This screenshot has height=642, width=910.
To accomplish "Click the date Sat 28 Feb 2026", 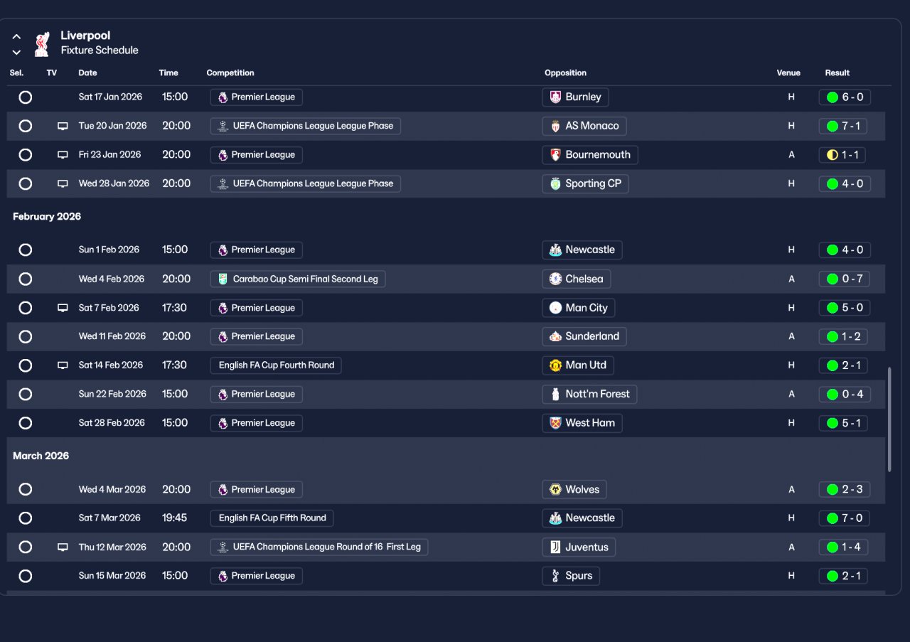I will tap(112, 423).
